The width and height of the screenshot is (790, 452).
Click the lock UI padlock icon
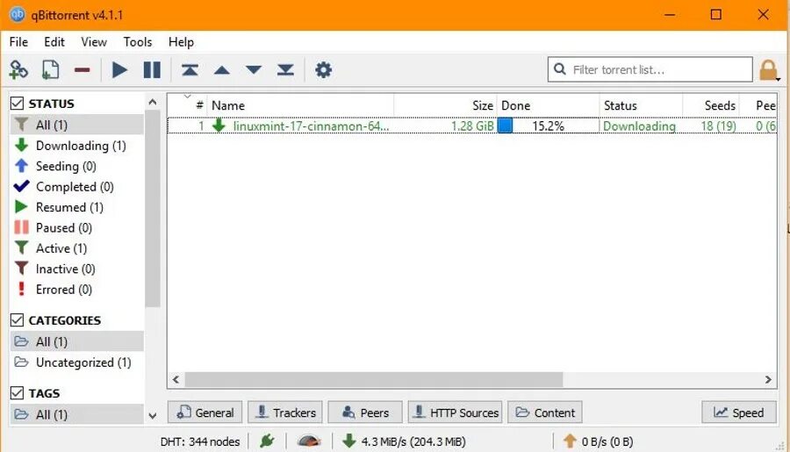pos(768,70)
